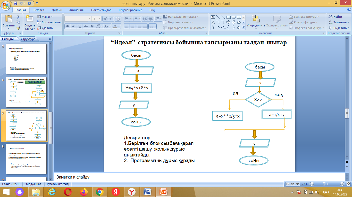The height and width of the screenshot is (197, 352).
Task: Open the font color dropdown arrow
Action: [x=119, y=26]
